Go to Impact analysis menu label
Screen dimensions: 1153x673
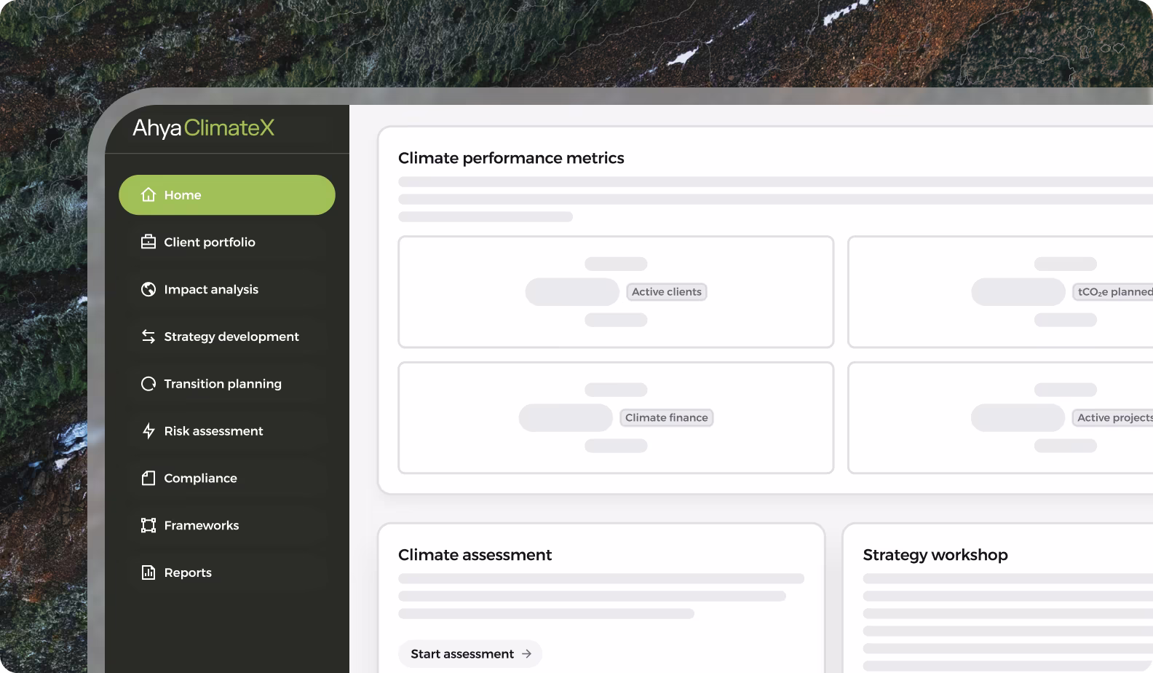(x=211, y=290)
